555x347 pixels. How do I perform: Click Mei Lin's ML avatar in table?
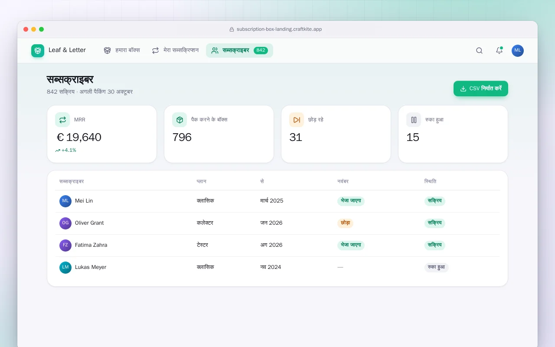pyautogui.click(x=65, y=201)
